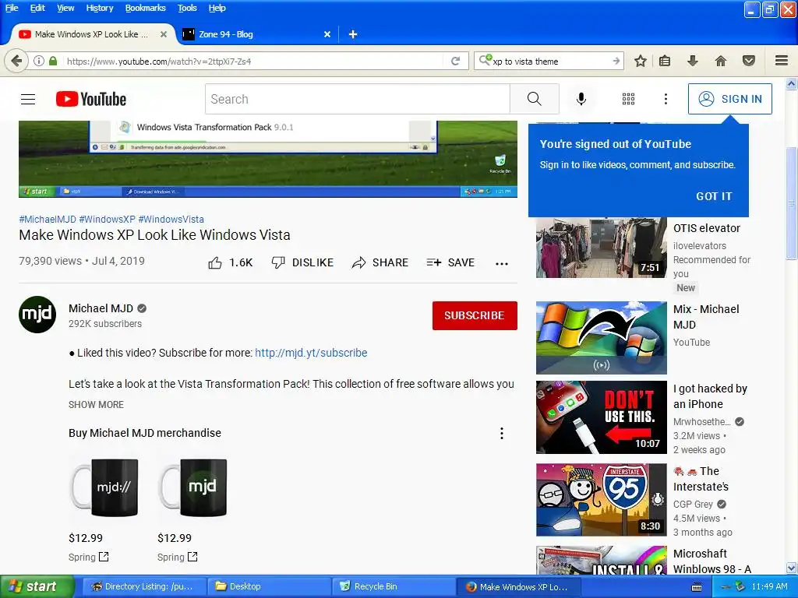798x598 pixels.
Task: Click the red SUBSCRIBE button
Action: point(475,315)
